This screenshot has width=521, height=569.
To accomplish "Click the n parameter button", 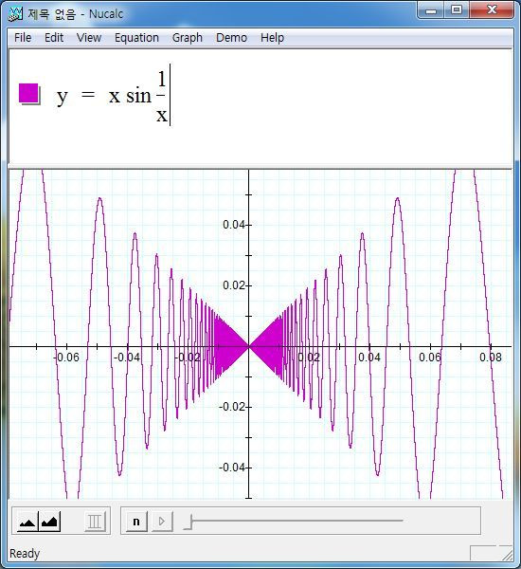I will click(136, 522).
